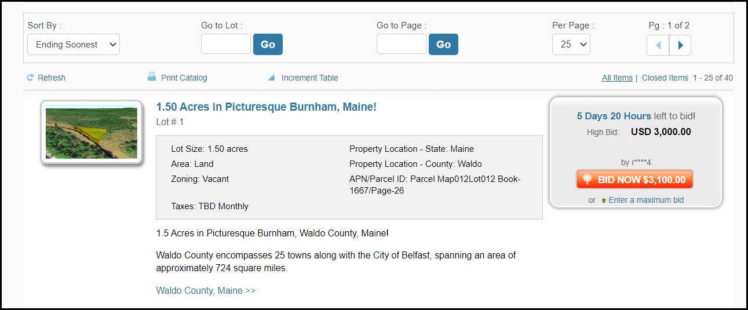Open the Waldo County, Maine >> link
This screenshot has width=748, height=310.
point(206,291)
